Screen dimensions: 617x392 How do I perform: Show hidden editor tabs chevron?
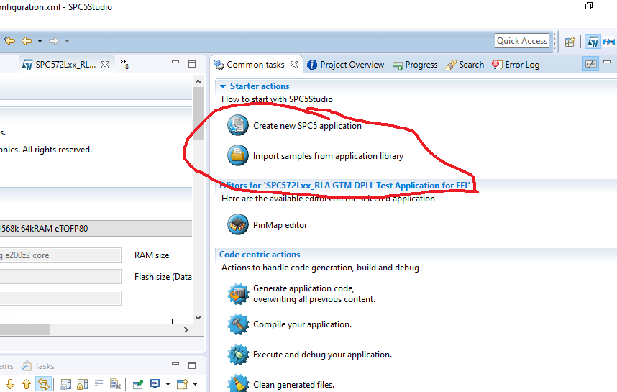point(124,64)
